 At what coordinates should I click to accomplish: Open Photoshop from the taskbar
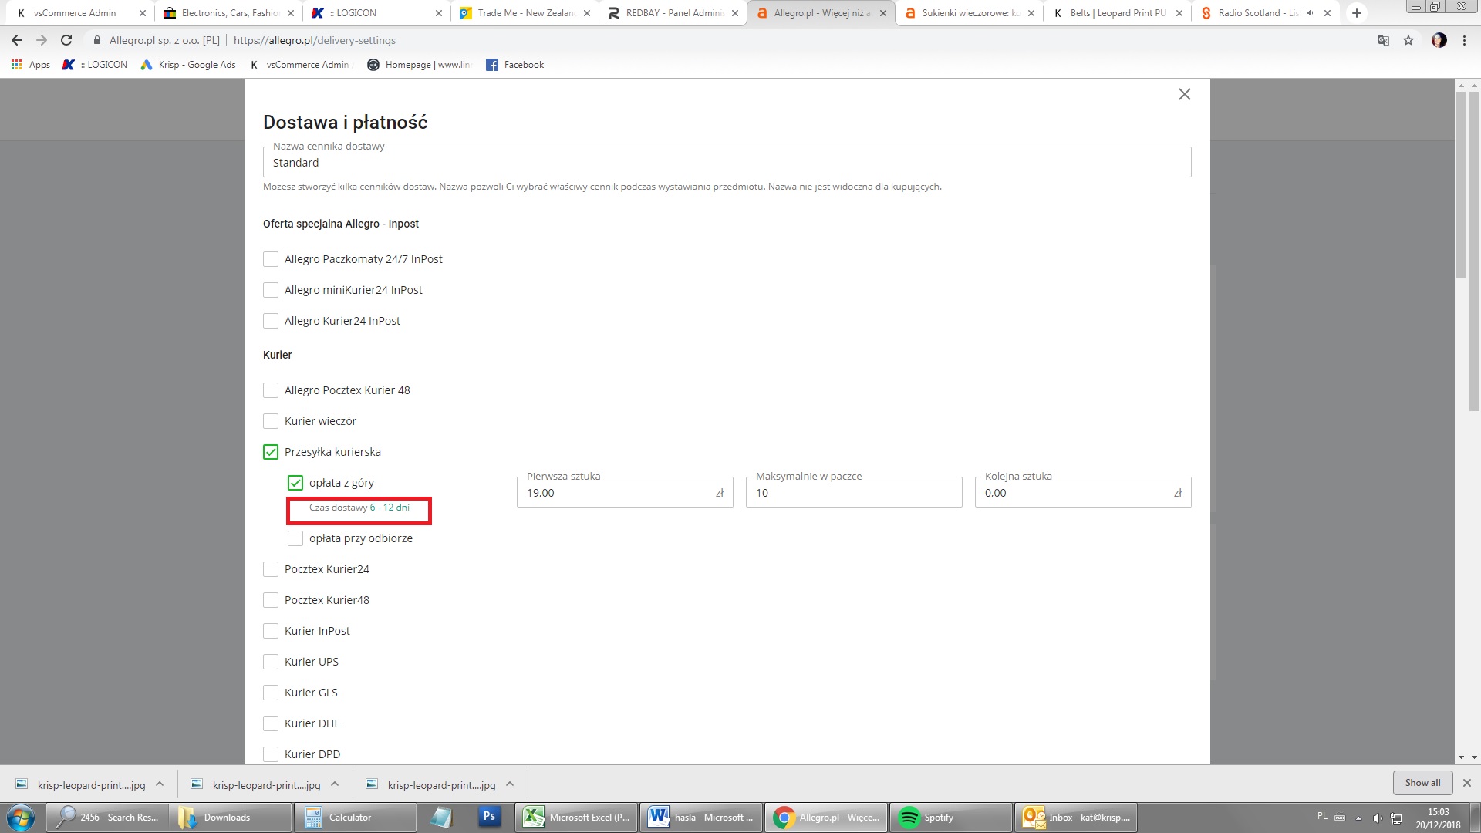tap(489, 817)
